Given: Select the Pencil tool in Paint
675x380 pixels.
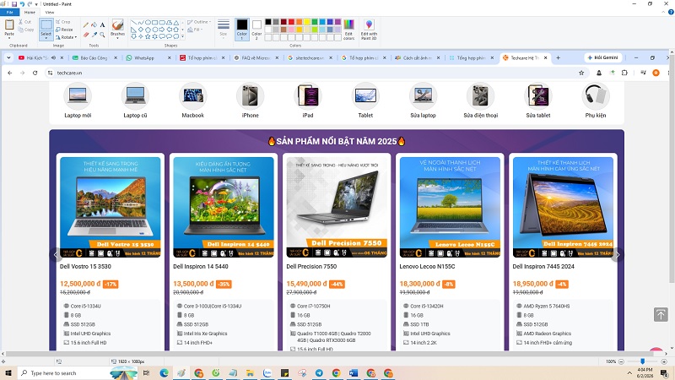Looking at the screenshot, I should pyautogui.click(x=86, y=25).
